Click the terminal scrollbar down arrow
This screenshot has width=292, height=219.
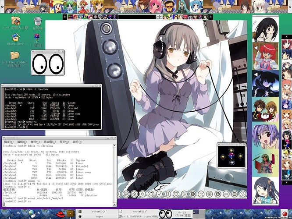coord(114,204)
